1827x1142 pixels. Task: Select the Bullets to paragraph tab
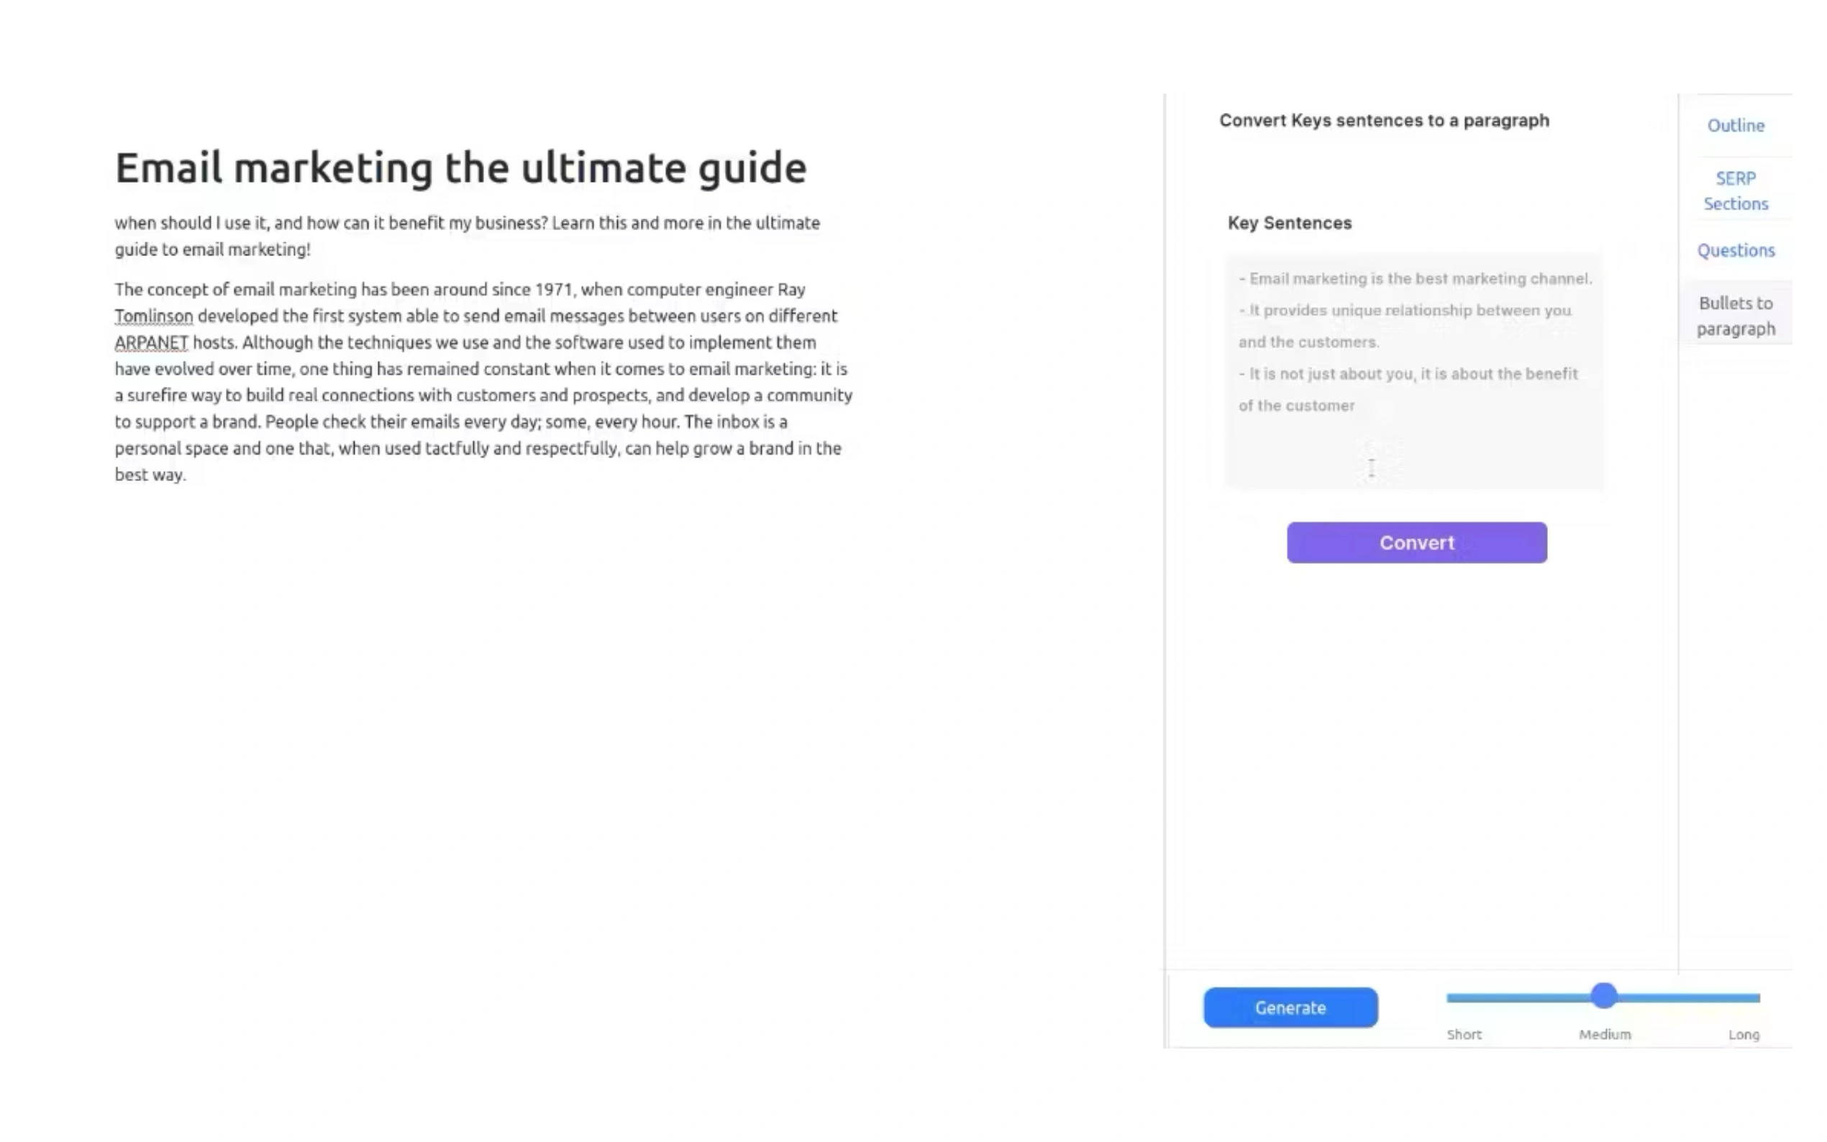pyautogui.click(x=1735, y=315)
